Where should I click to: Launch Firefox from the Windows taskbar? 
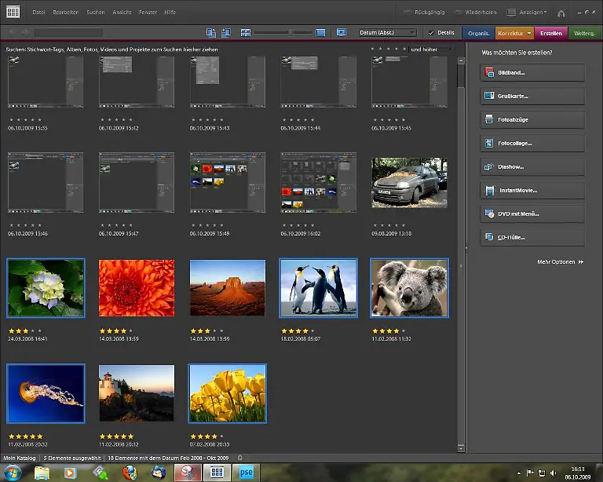pos(130,472)
